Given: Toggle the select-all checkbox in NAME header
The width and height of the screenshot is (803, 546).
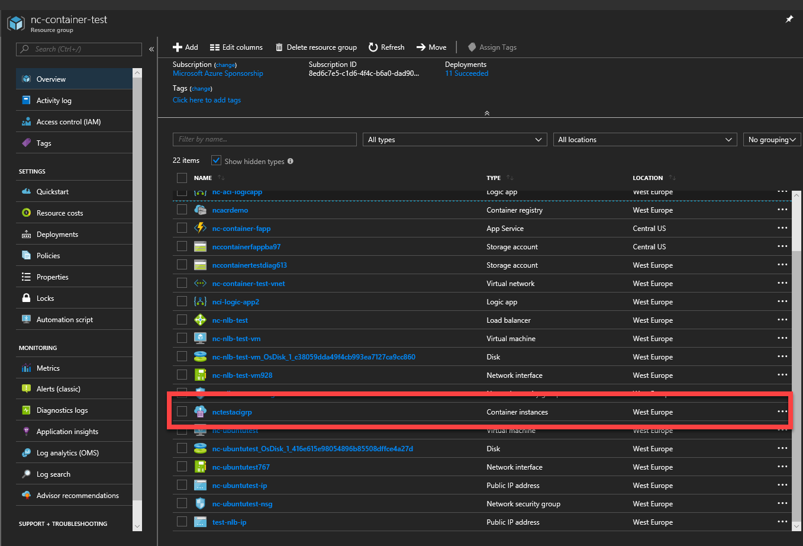Looking at the screenshot, I should point(182,178).
